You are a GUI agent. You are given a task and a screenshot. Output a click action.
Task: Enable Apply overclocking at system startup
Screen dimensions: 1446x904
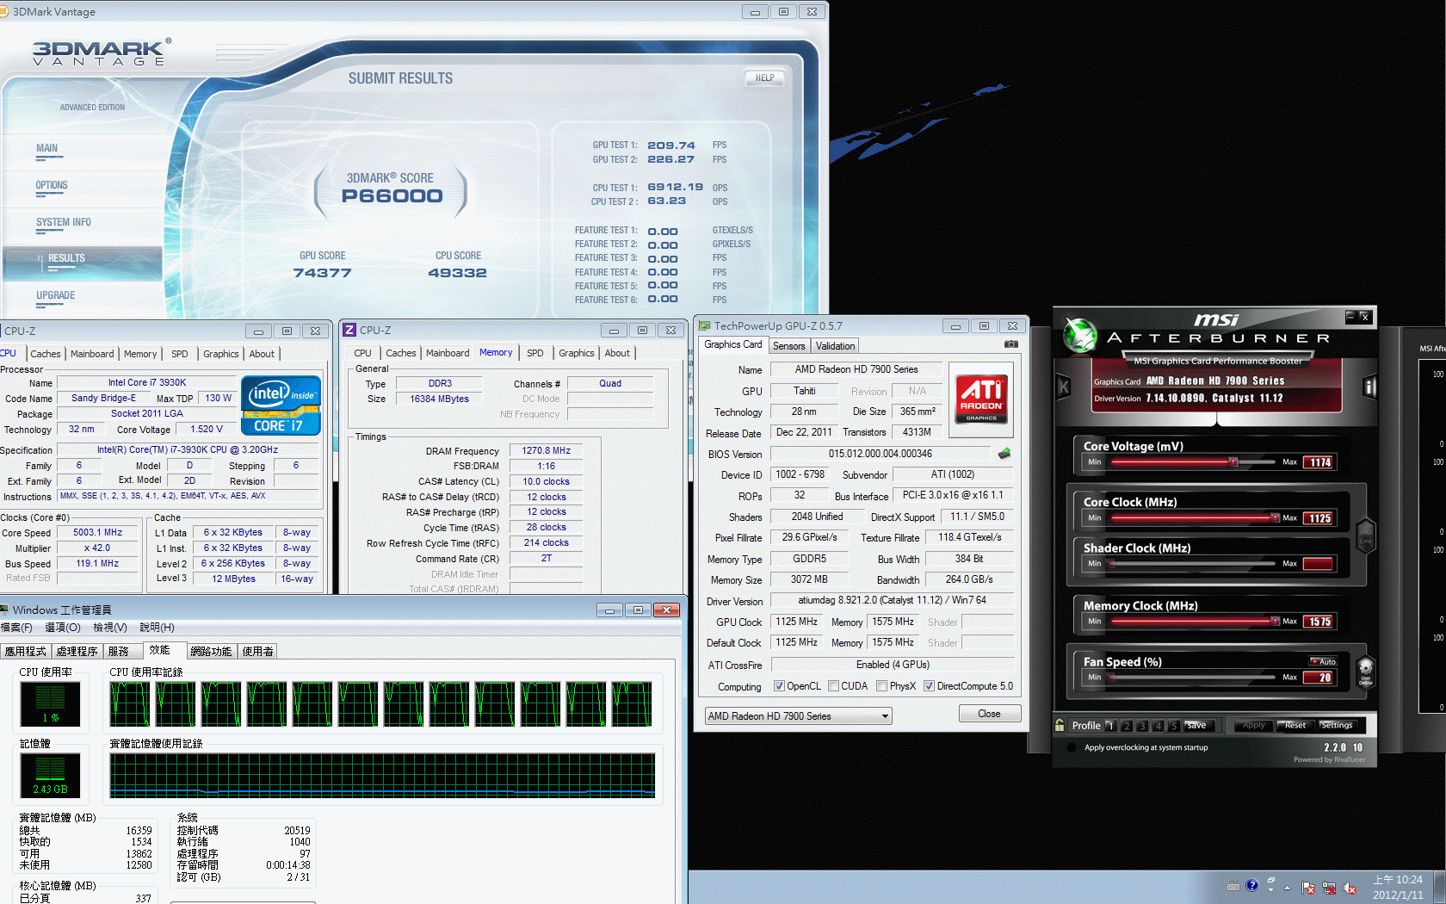(x=1071, y=747)
